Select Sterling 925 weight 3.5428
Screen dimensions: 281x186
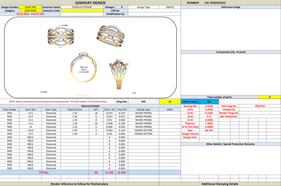click(x=209, y=106)
